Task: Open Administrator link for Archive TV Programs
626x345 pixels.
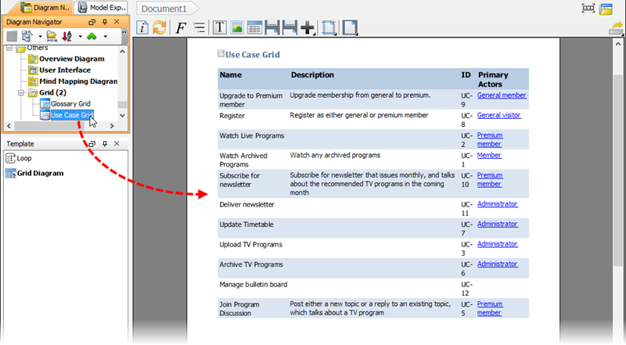Action: pyautogui.click(x=498, y=264)
